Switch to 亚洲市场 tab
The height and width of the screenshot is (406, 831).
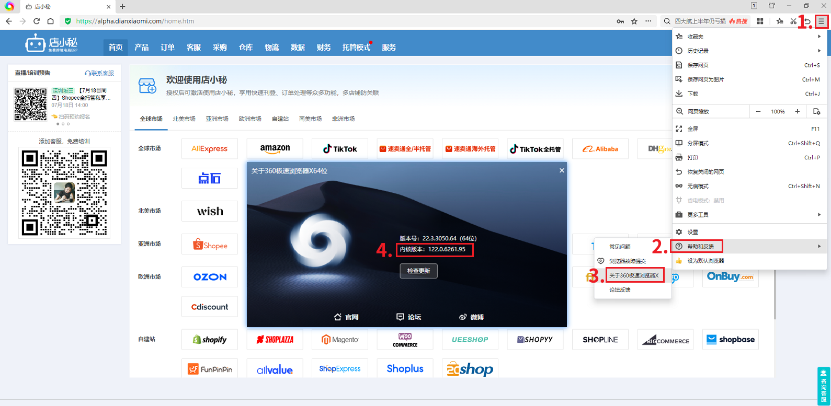pos(217,119)
